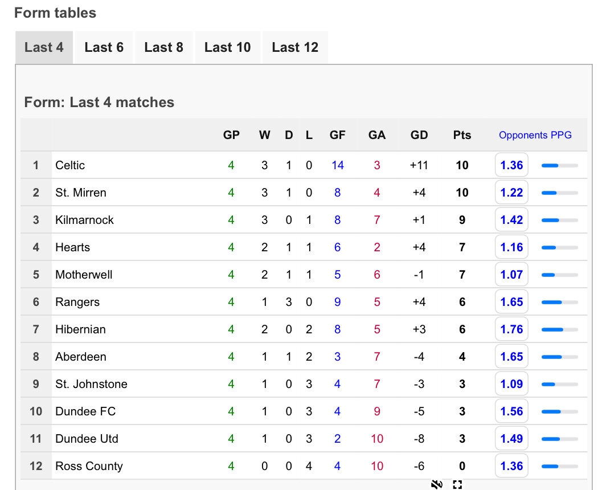Click the fullscreen expand icon

click(x=457, y=485)
